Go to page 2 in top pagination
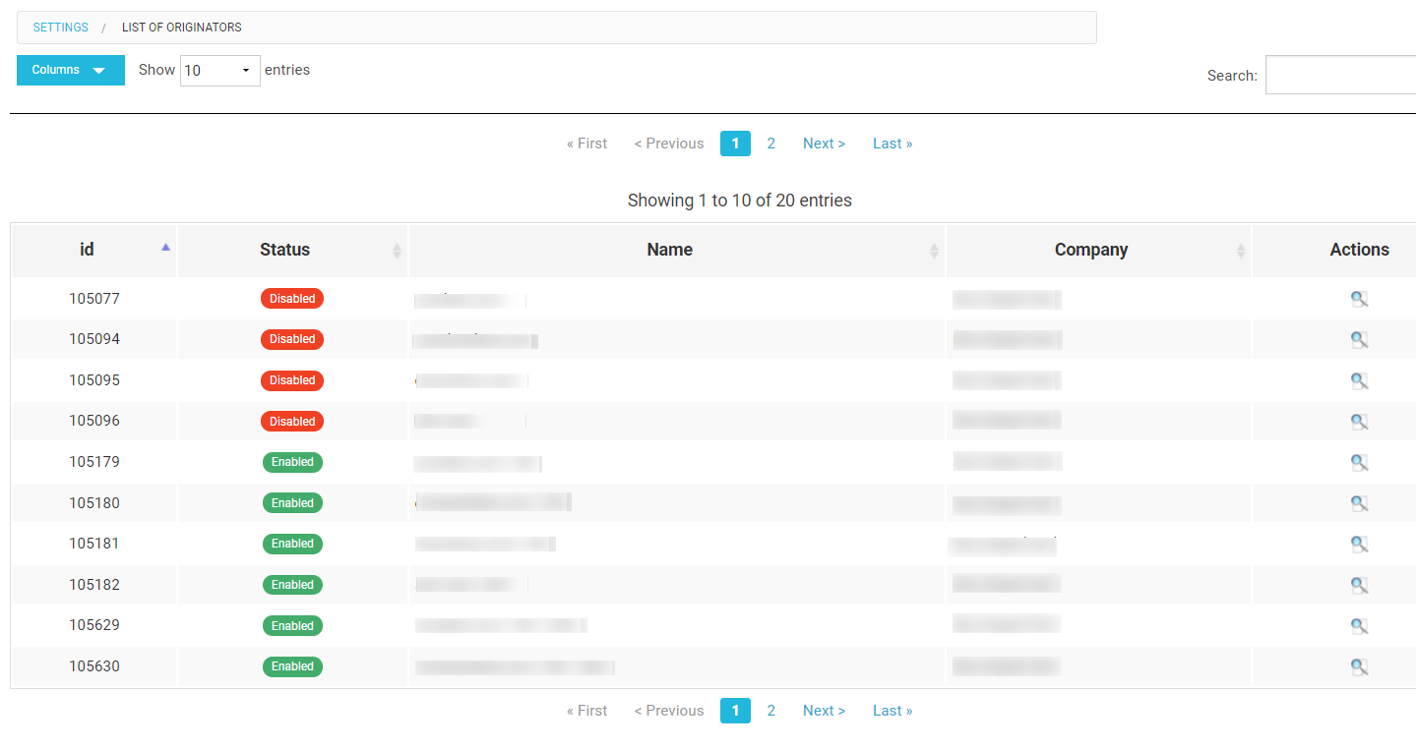 pyautogui.click(x=770, y=144)
